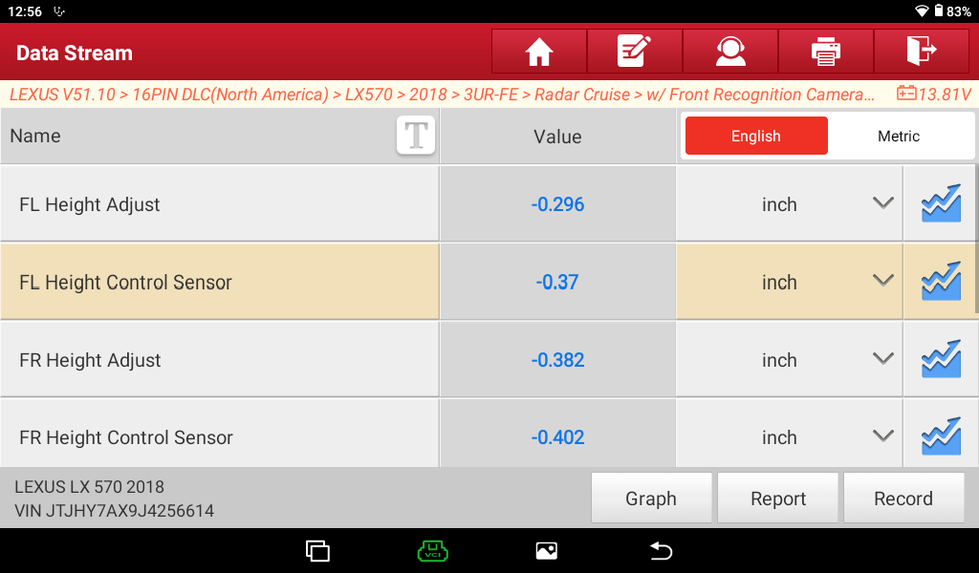Open graph for FR Height Adjust

pyautogui.click(x=941, y=359)
